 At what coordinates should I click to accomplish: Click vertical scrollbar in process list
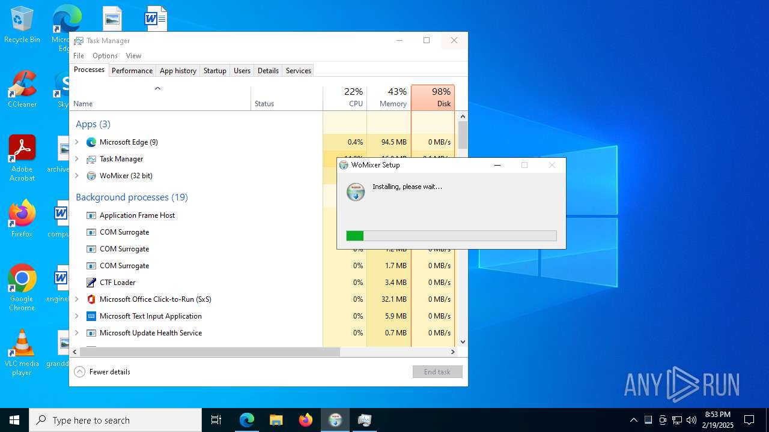[x=463, y=135]
